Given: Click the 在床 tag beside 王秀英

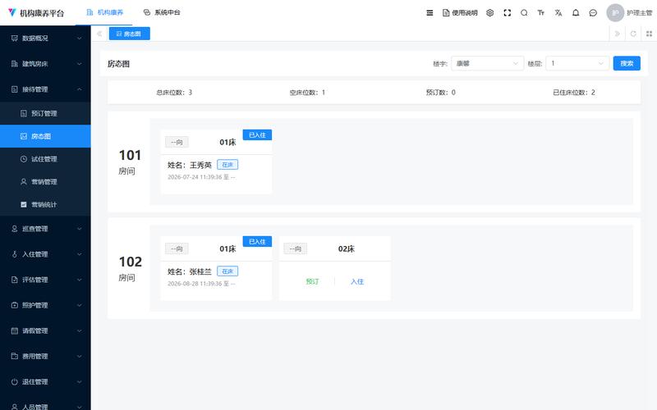Looking at the screenshot, I should pos(227,165).
